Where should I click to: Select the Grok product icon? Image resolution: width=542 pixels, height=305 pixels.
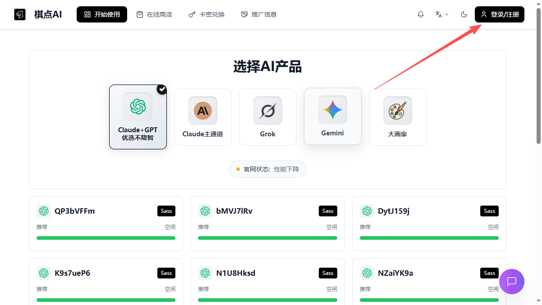pyautogui.click(x=267, y=110)
